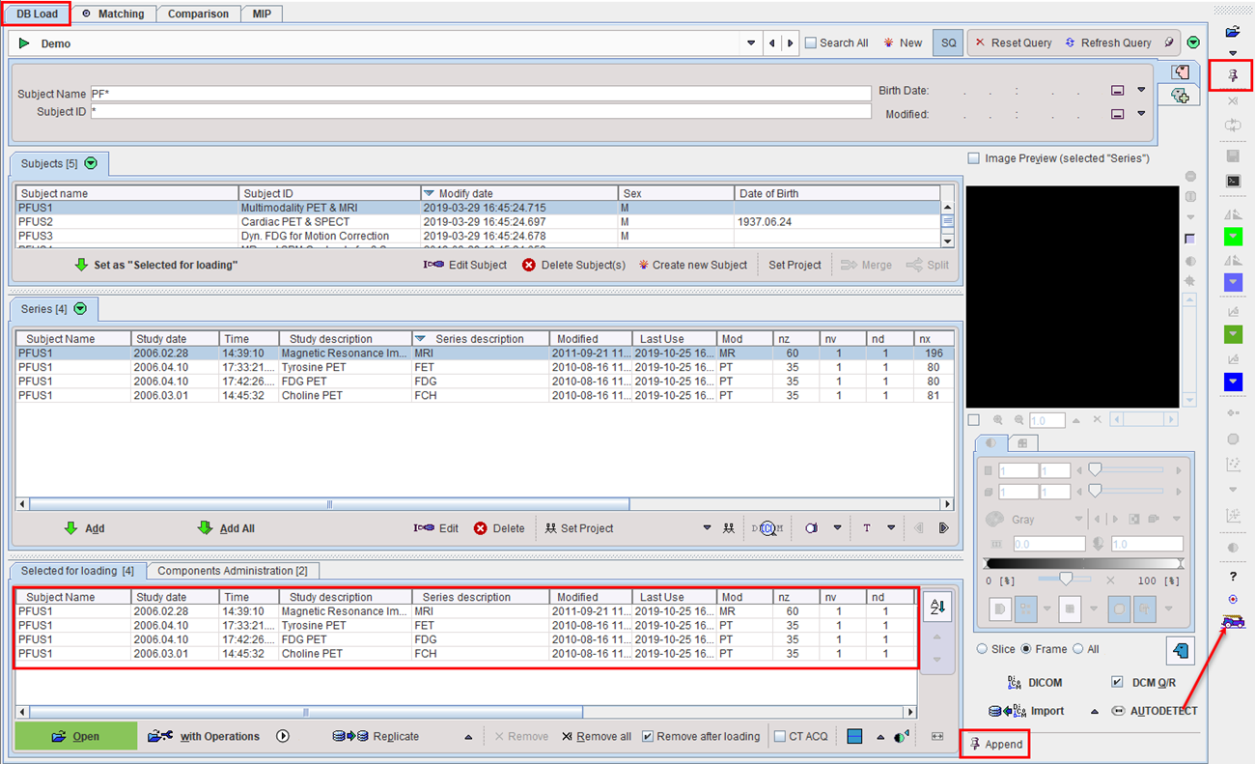Toggle the pushpin append icon in right sidebar
The image size is (1255, 764).
click(1232, 75)
